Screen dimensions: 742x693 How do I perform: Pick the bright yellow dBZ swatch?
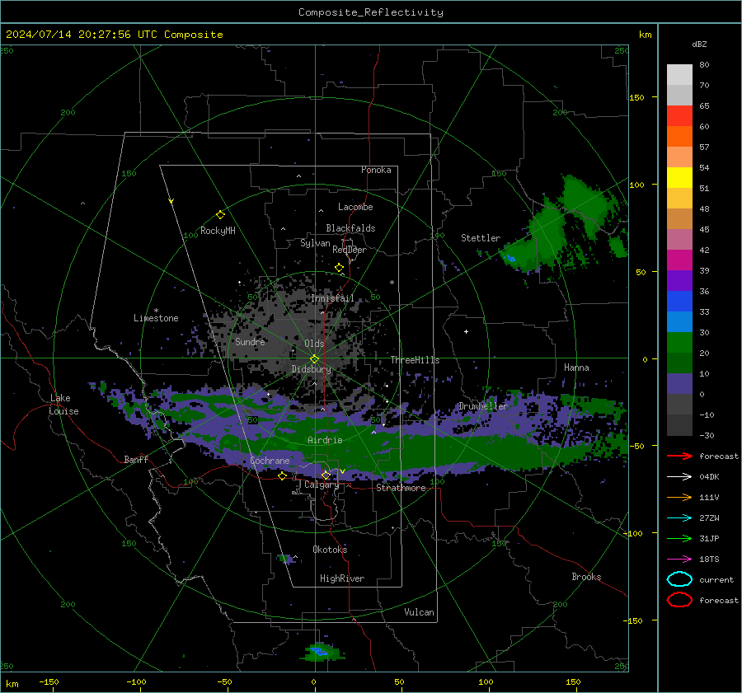[679, 178]
